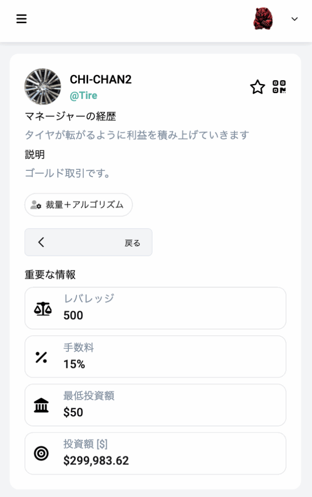
Task: Click the tire wheel manager avatar
Action: pyautogui.click(x=43, y=87)
